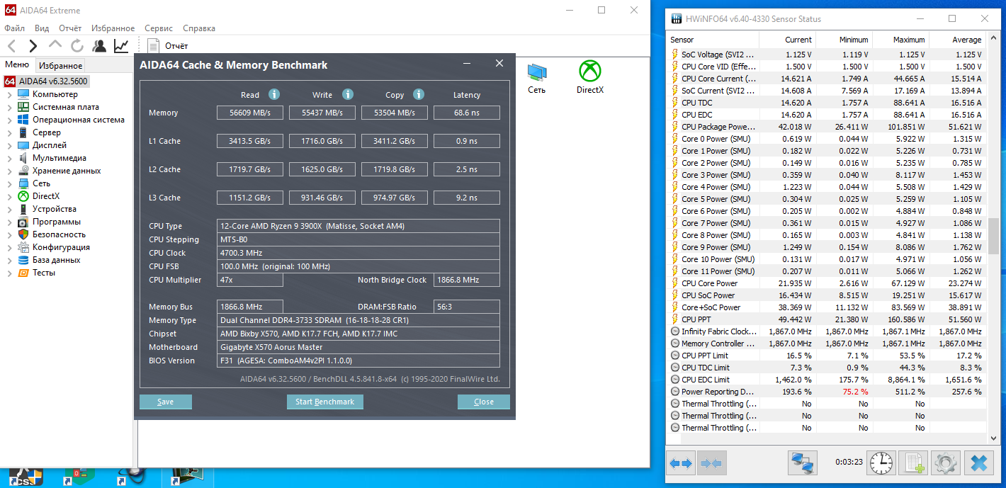Click HWiNFO Average column header
Image resolution: width=1006 pixels, height=488 pixels.
[957, 40]
